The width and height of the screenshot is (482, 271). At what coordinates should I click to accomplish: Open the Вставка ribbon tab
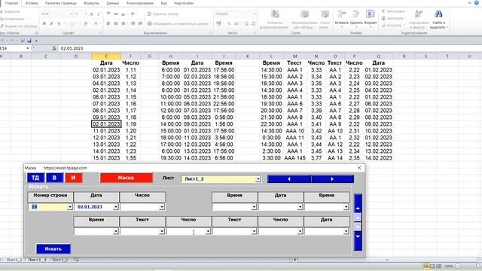pos(32,3)
